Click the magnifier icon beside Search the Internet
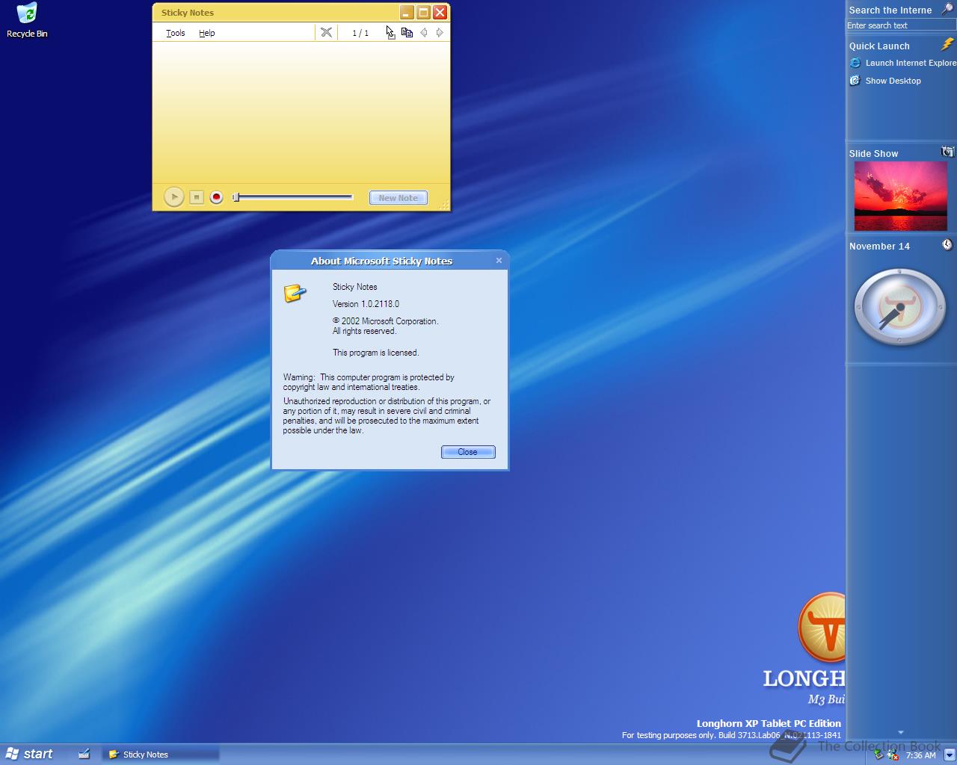Screen dimensions: 957x765 (947, 9)
